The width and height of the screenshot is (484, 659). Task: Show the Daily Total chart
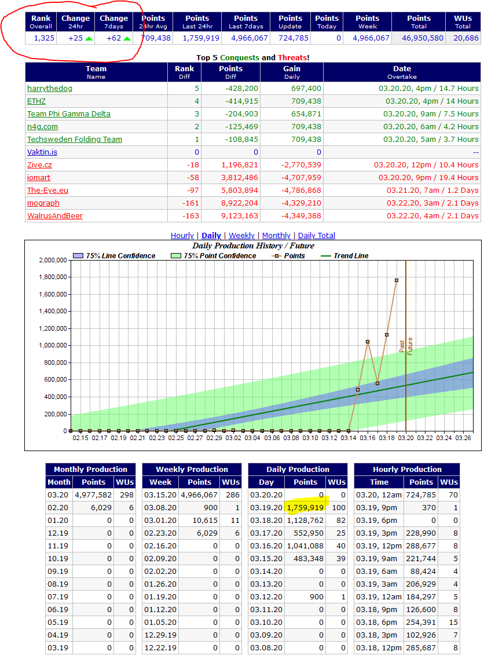click(316, 235)
